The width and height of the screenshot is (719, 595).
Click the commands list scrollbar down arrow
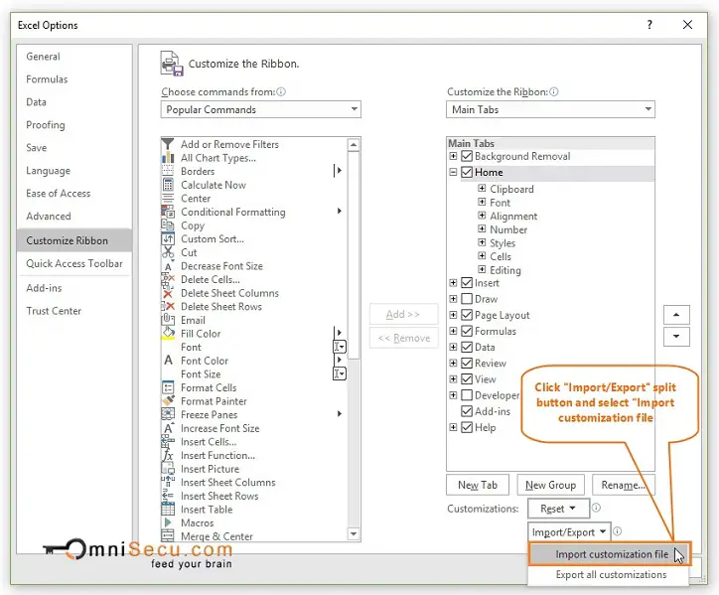coord(354,533)
